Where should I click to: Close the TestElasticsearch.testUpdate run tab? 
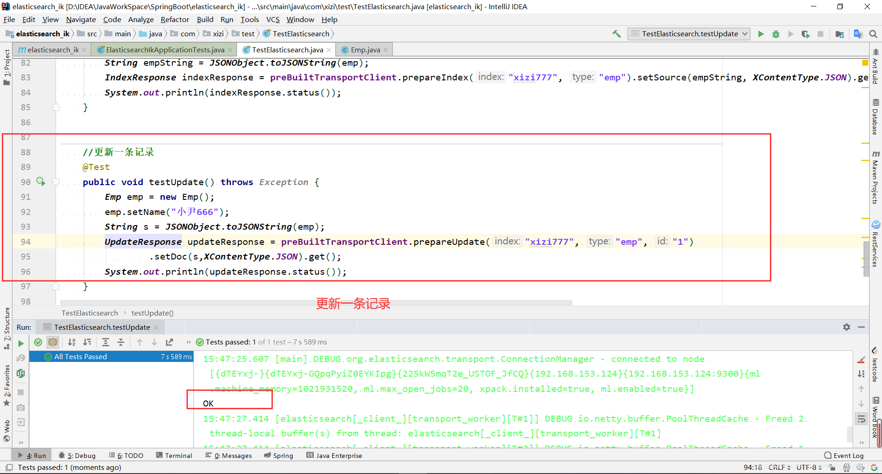point(156,327)
